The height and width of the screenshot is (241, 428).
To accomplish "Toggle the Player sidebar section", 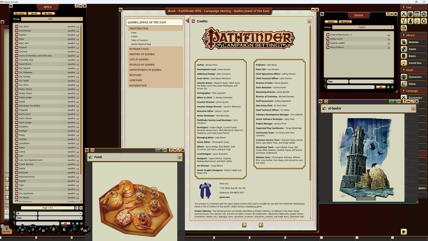I will [x=410, y=70].
